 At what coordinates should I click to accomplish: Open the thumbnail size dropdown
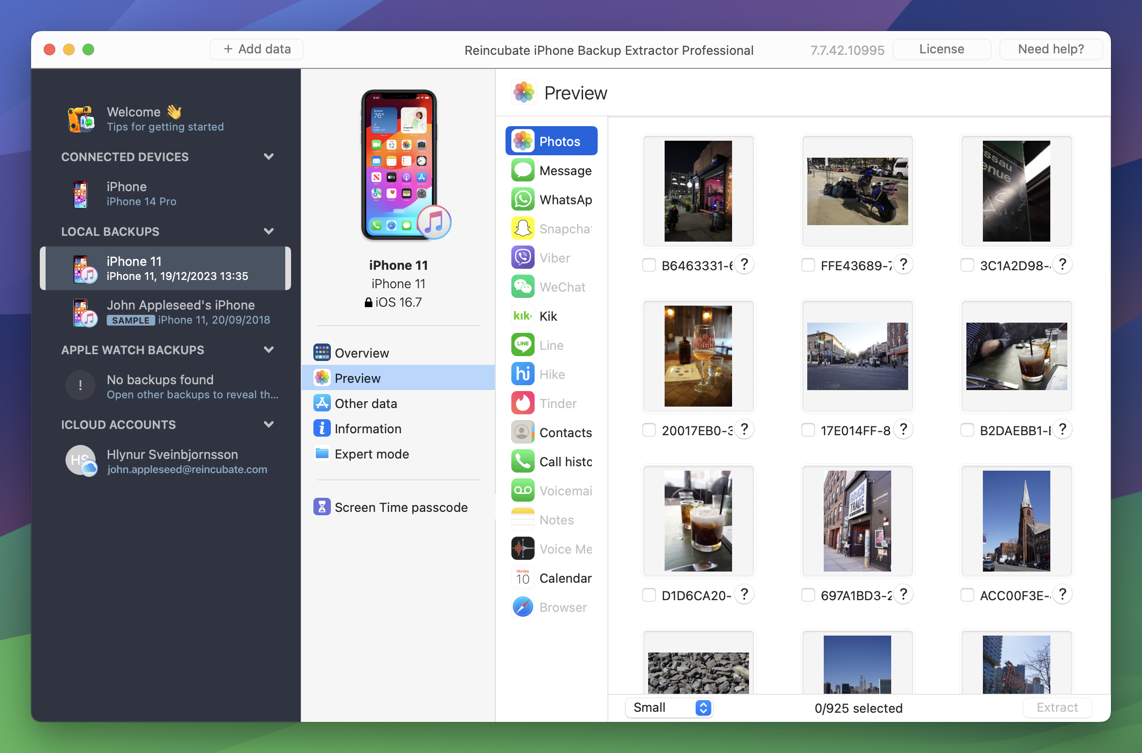[669, 708]
